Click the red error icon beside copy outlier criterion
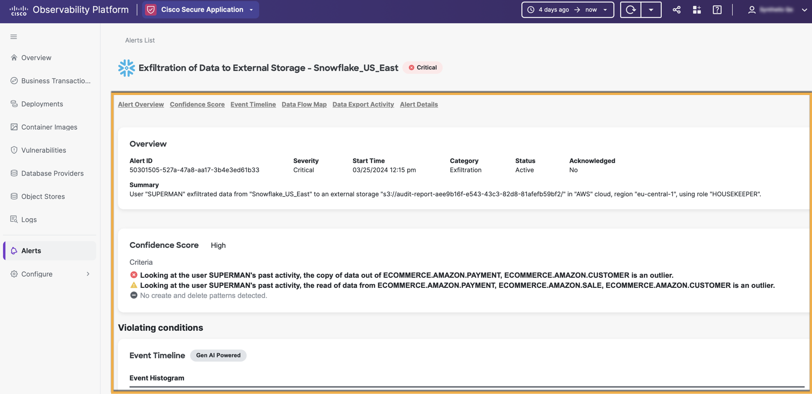This screenshot has width=812, height=394. click(x=134, y=275)
